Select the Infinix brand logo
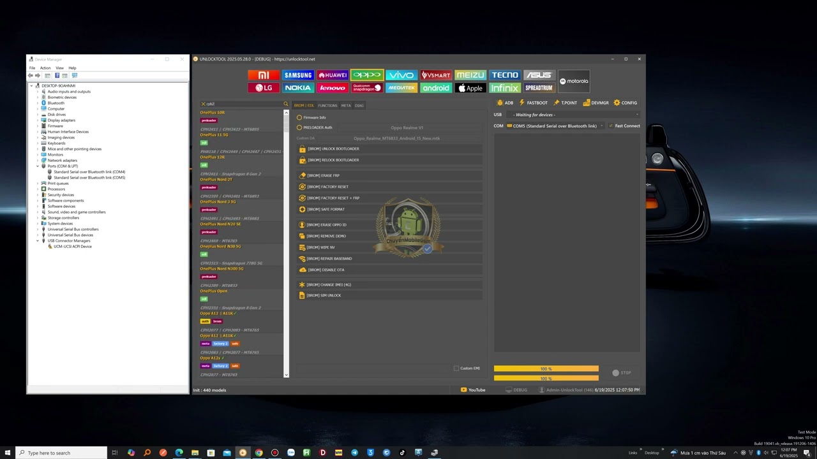The width and height of the screenshot is (817, 459). click(x=505, y=88)
